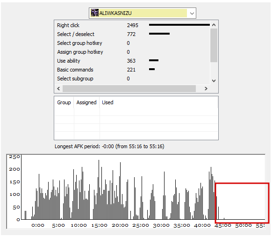
Task: Click the 150 label on chart vertical axis
Action: tap(15, 182)
